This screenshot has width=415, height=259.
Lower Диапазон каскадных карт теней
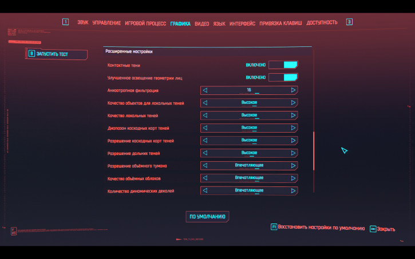pyautogui.click(x=205, y=128)
